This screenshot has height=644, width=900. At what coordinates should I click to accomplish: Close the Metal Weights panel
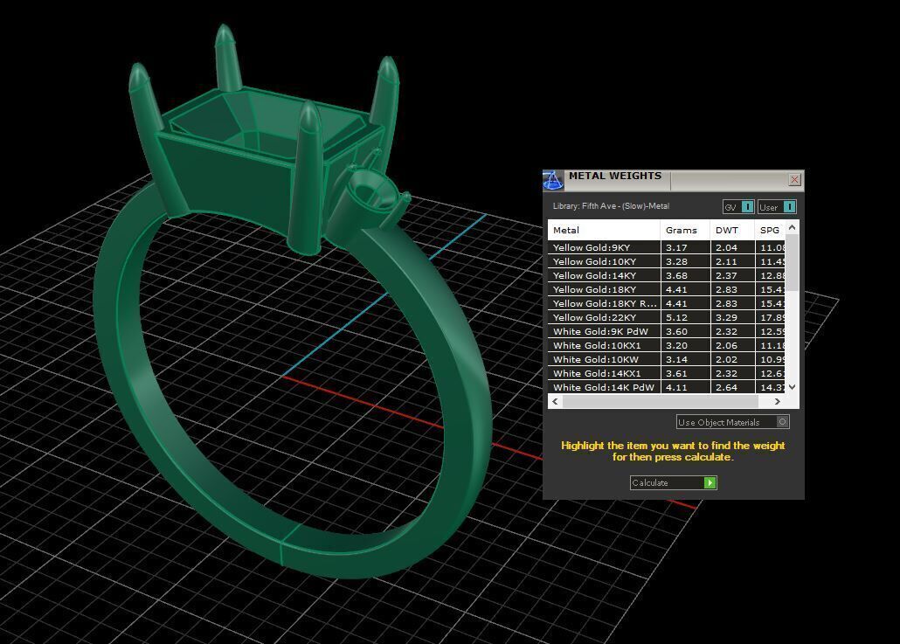(794, 180)
